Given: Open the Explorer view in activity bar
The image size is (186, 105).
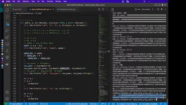Looking at the screenshot, I should click(x=7, y=10).
